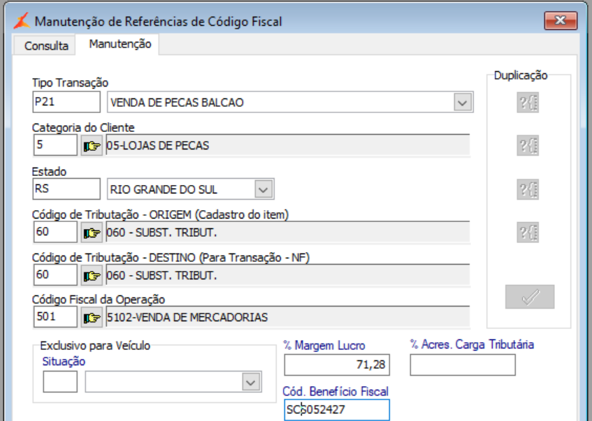Screen dimensions: 592x421
Task: Click the % Acres. Carga Tributária field
Action: [462, 365]
